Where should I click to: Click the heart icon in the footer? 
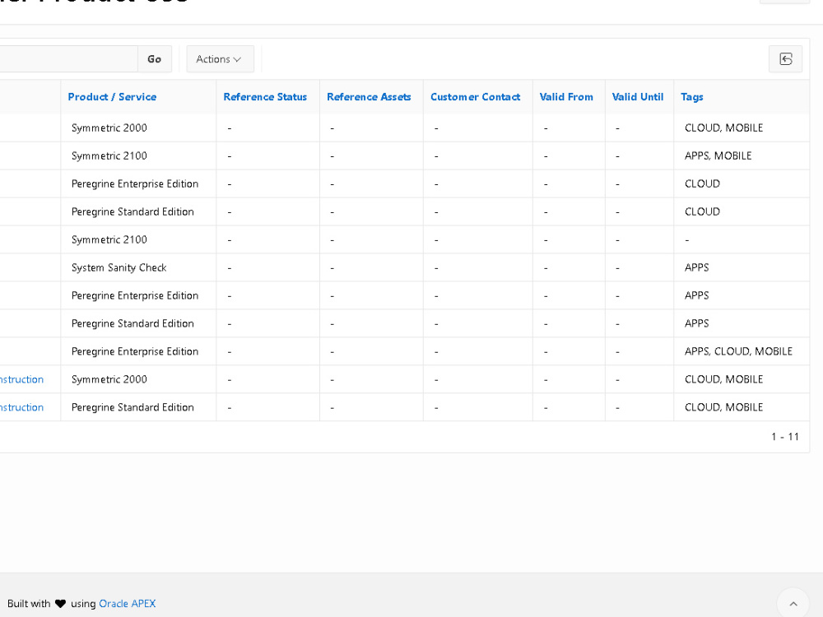point(60,603)
